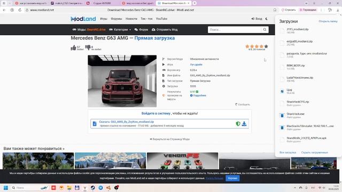Open the Тик-ток menu item
Viewport: 342px width, 192px height.
(146, 19)
